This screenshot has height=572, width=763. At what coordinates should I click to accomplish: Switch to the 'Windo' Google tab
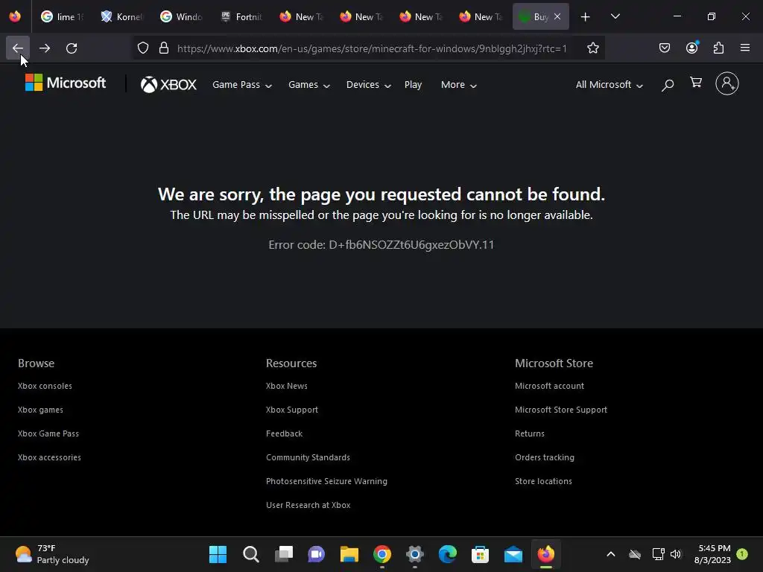point(181,17)
